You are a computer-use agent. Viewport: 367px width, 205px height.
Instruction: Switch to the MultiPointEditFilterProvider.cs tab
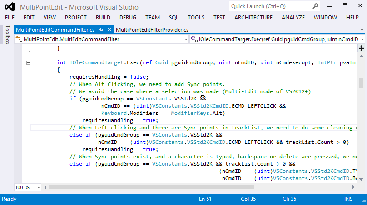pyautogui.click(x=152, y=29)
